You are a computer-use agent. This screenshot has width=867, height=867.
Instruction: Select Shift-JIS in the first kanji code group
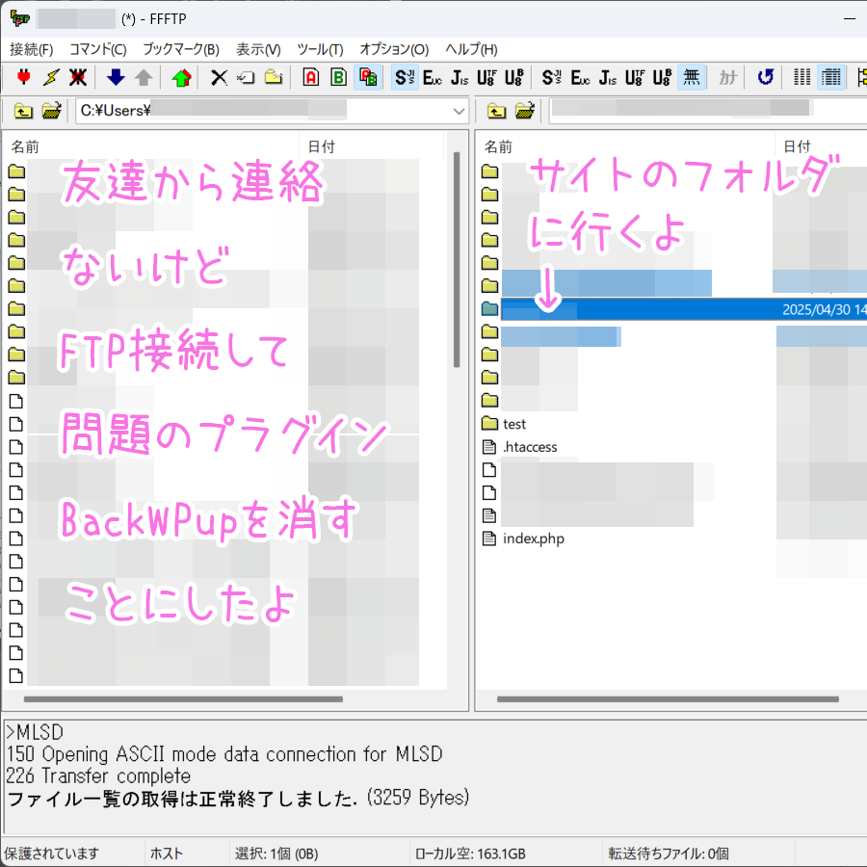point(405,77)
